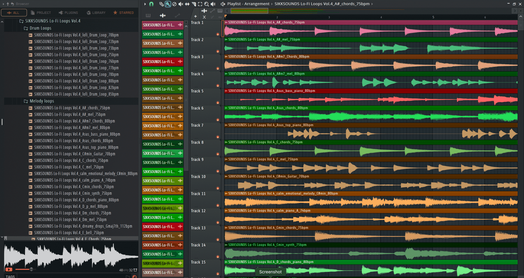
Task: Toggle mute dot on Track 11
Action: [x=218, y=205]
